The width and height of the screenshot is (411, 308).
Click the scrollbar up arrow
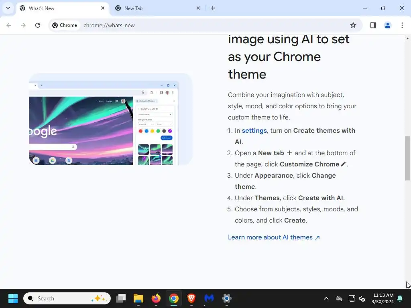(407, 38)
